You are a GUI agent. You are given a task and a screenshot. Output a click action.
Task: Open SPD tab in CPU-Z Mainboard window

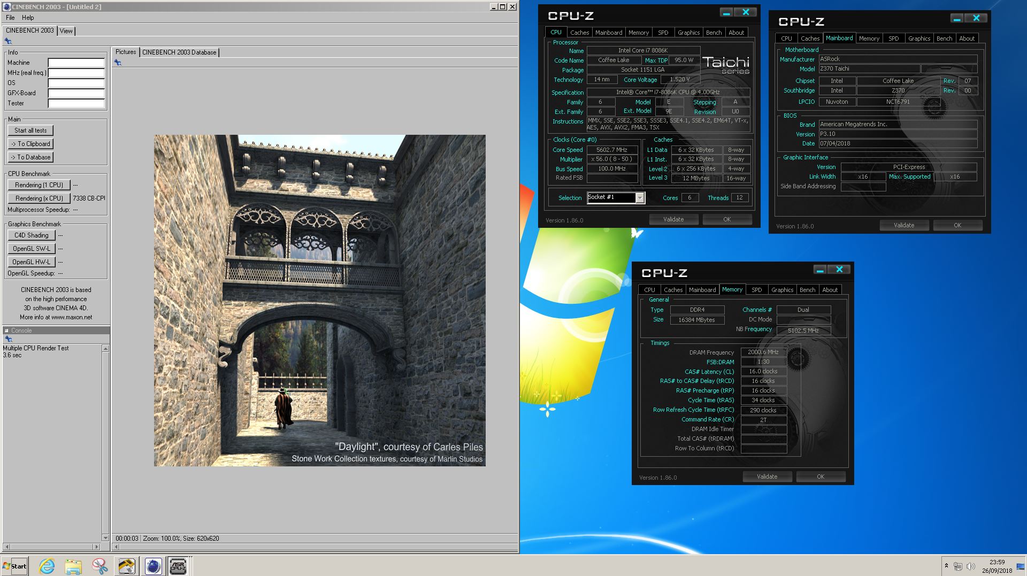[893, 39]
